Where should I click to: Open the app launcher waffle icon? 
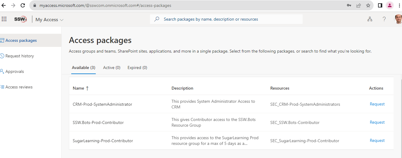(4, 19)
